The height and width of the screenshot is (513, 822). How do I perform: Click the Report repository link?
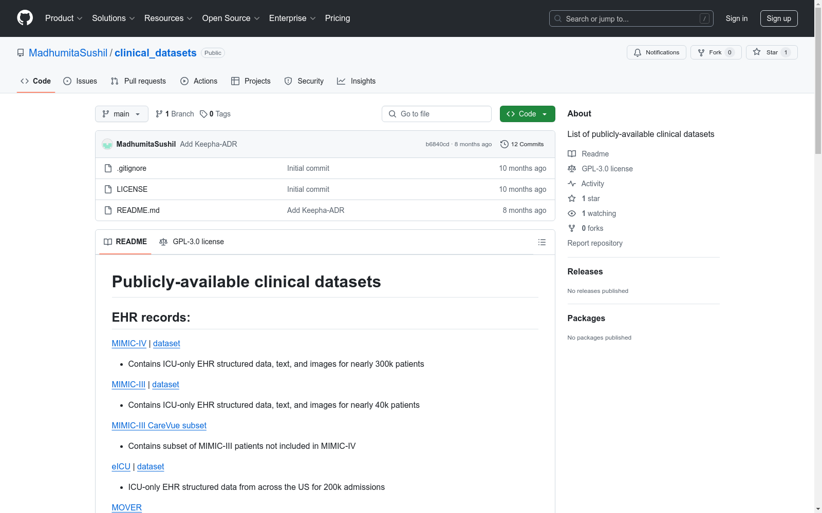[595, 243]
